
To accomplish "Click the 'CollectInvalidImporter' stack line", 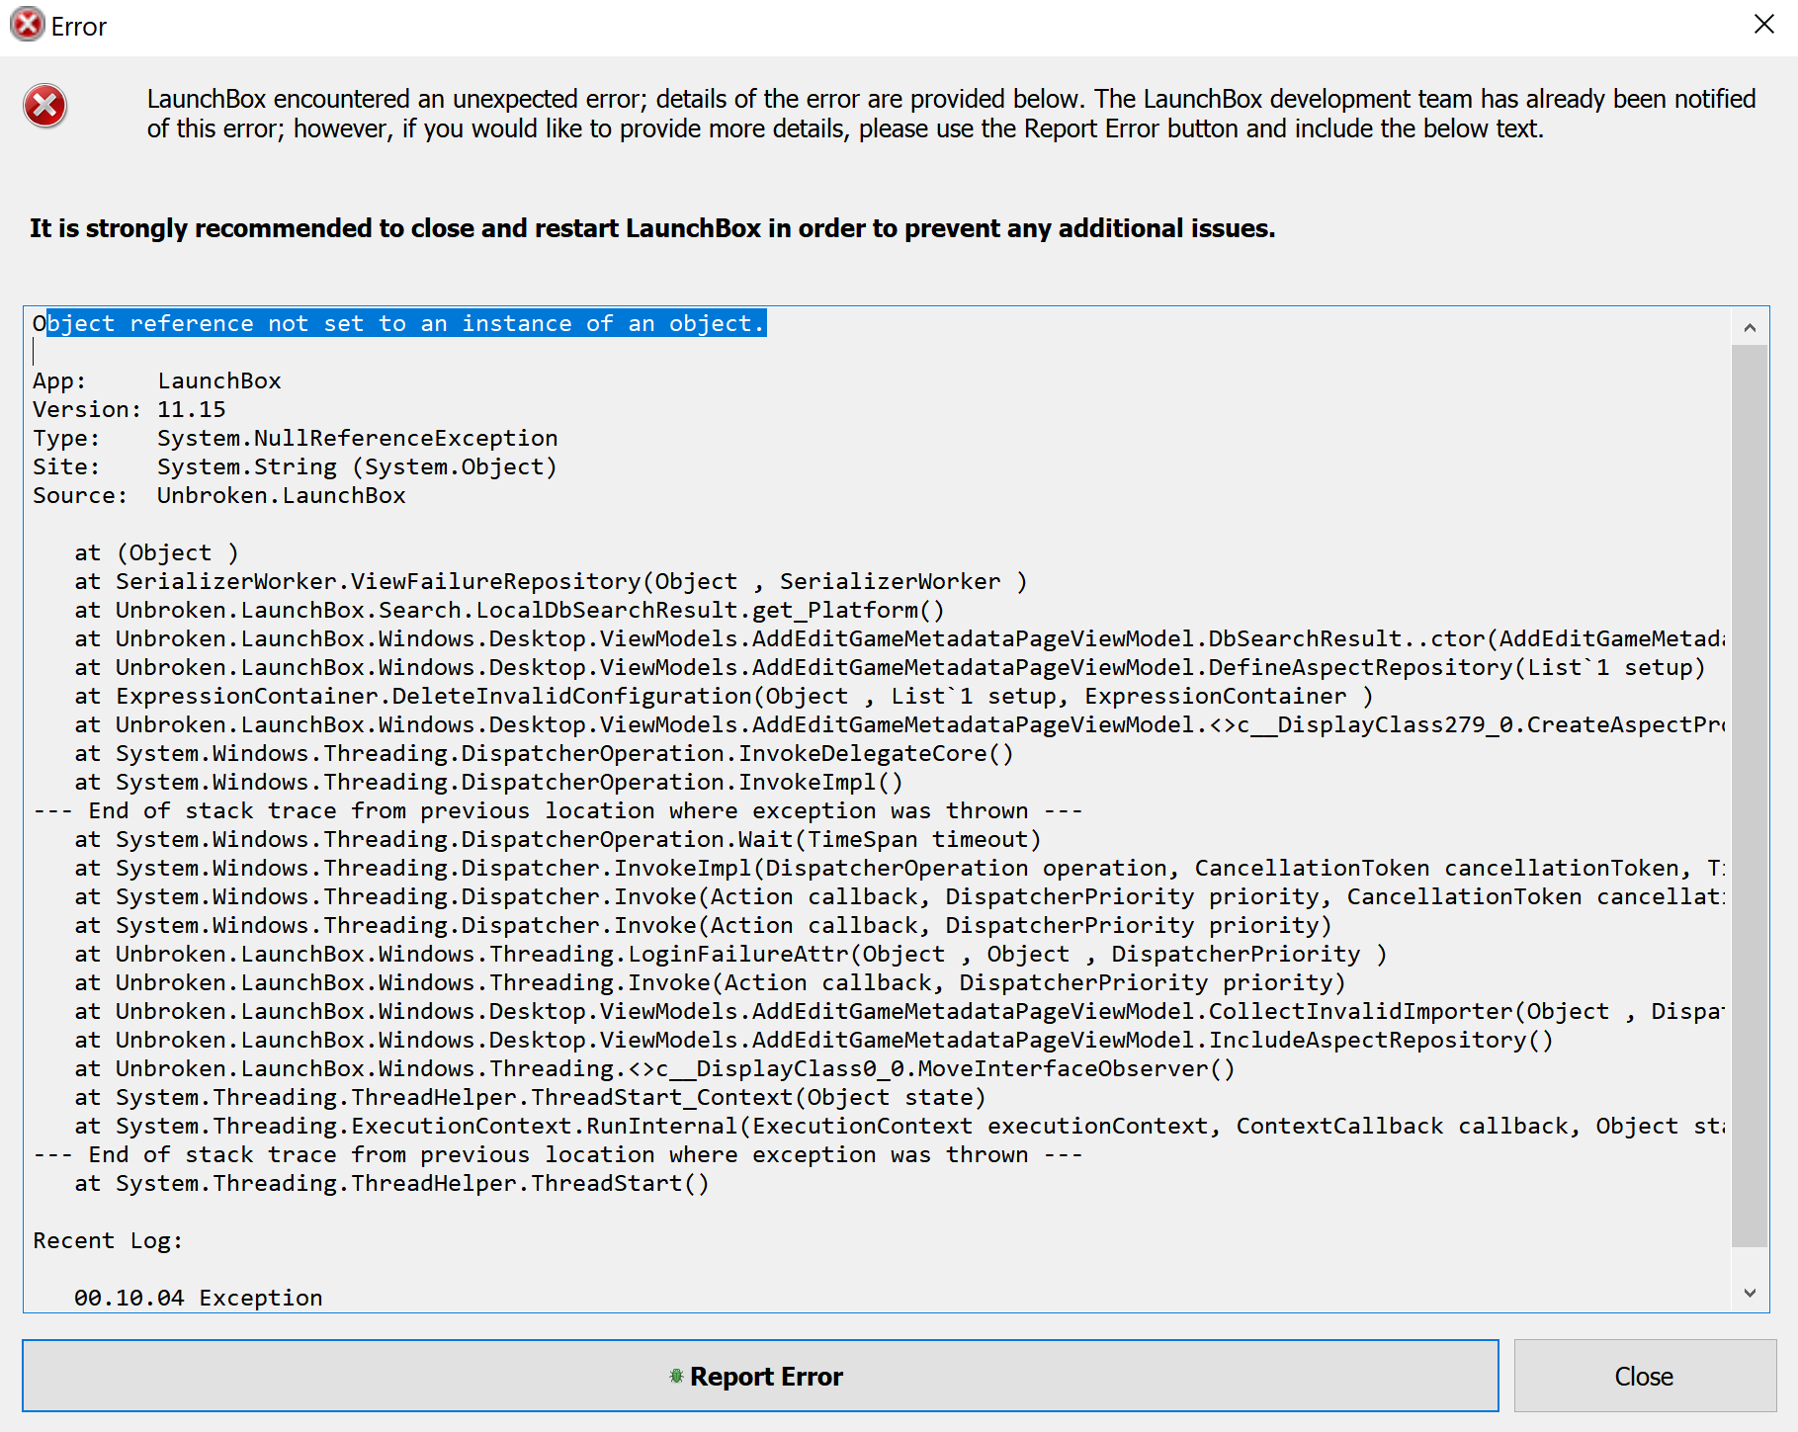I will click(x=899, y=1011).
